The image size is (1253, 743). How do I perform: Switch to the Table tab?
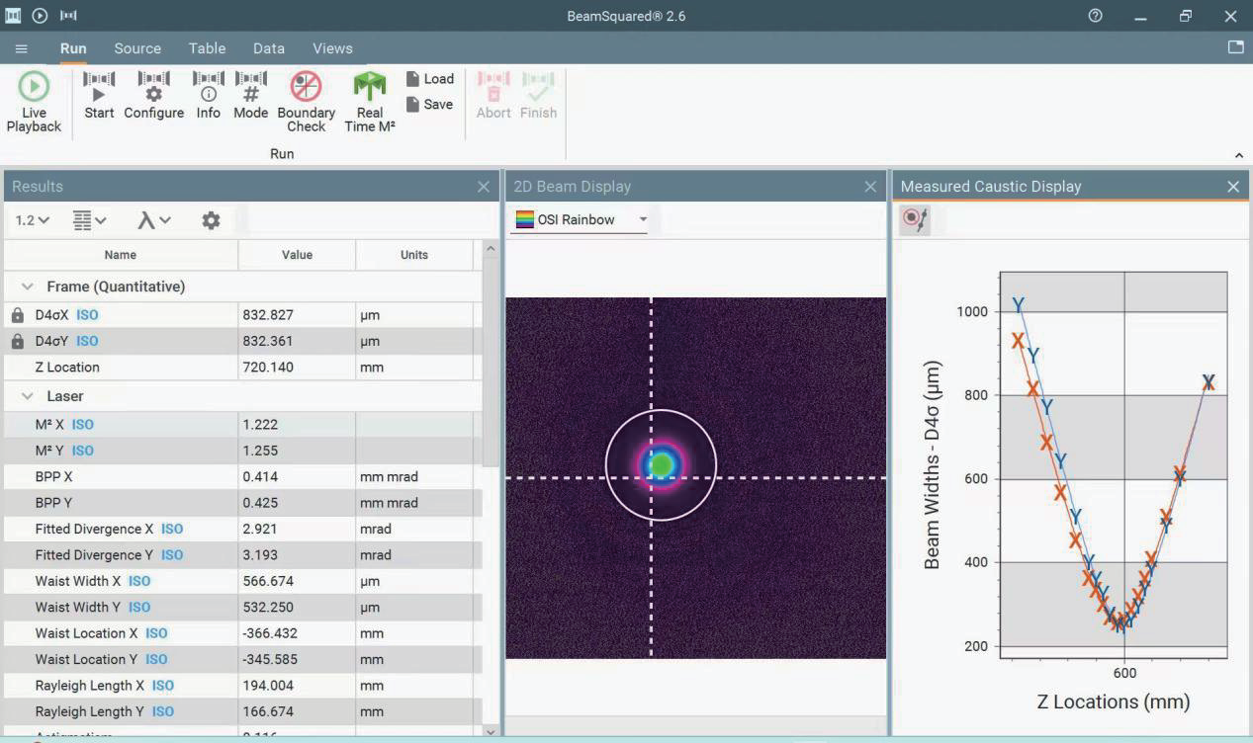click(208, 48)
